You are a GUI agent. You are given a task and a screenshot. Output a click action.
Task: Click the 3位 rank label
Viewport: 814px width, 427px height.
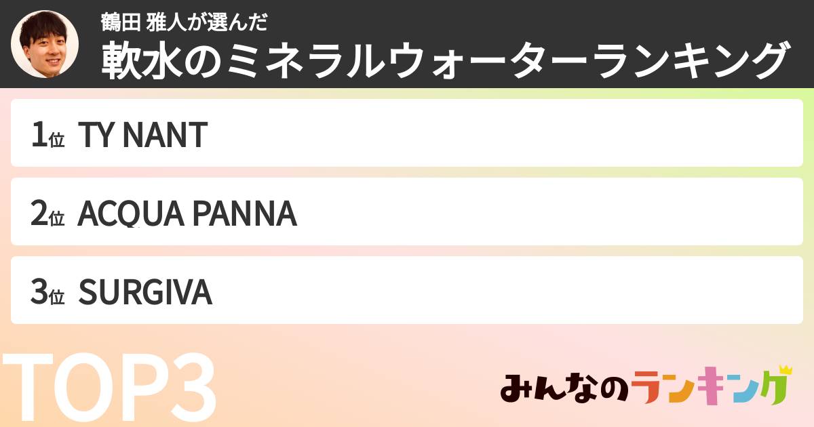point(47,292)
